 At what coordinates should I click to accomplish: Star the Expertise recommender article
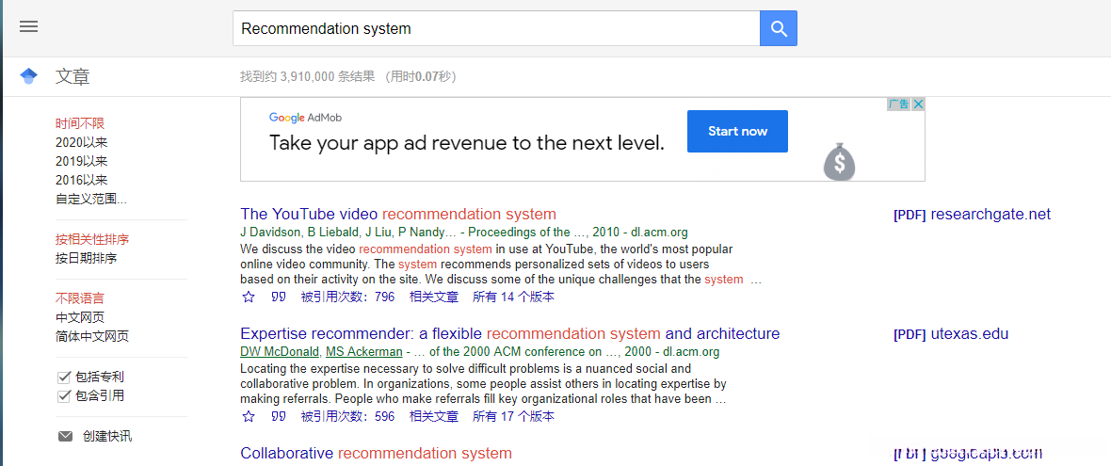[x=248, y=416]
